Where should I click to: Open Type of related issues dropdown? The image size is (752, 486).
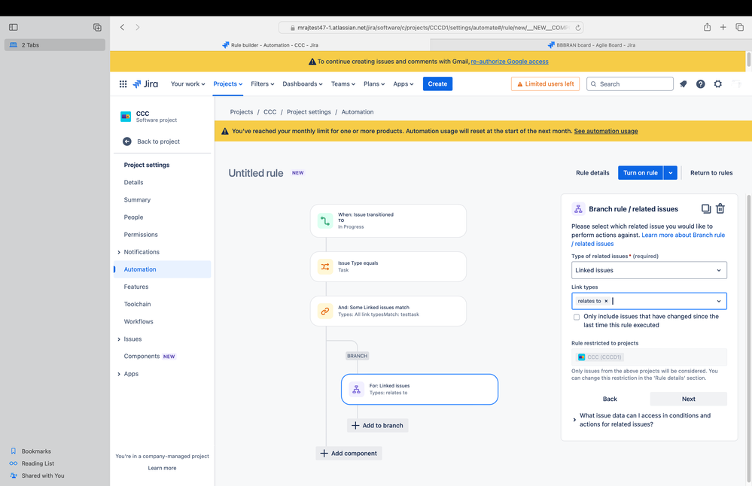click(649, 270)
